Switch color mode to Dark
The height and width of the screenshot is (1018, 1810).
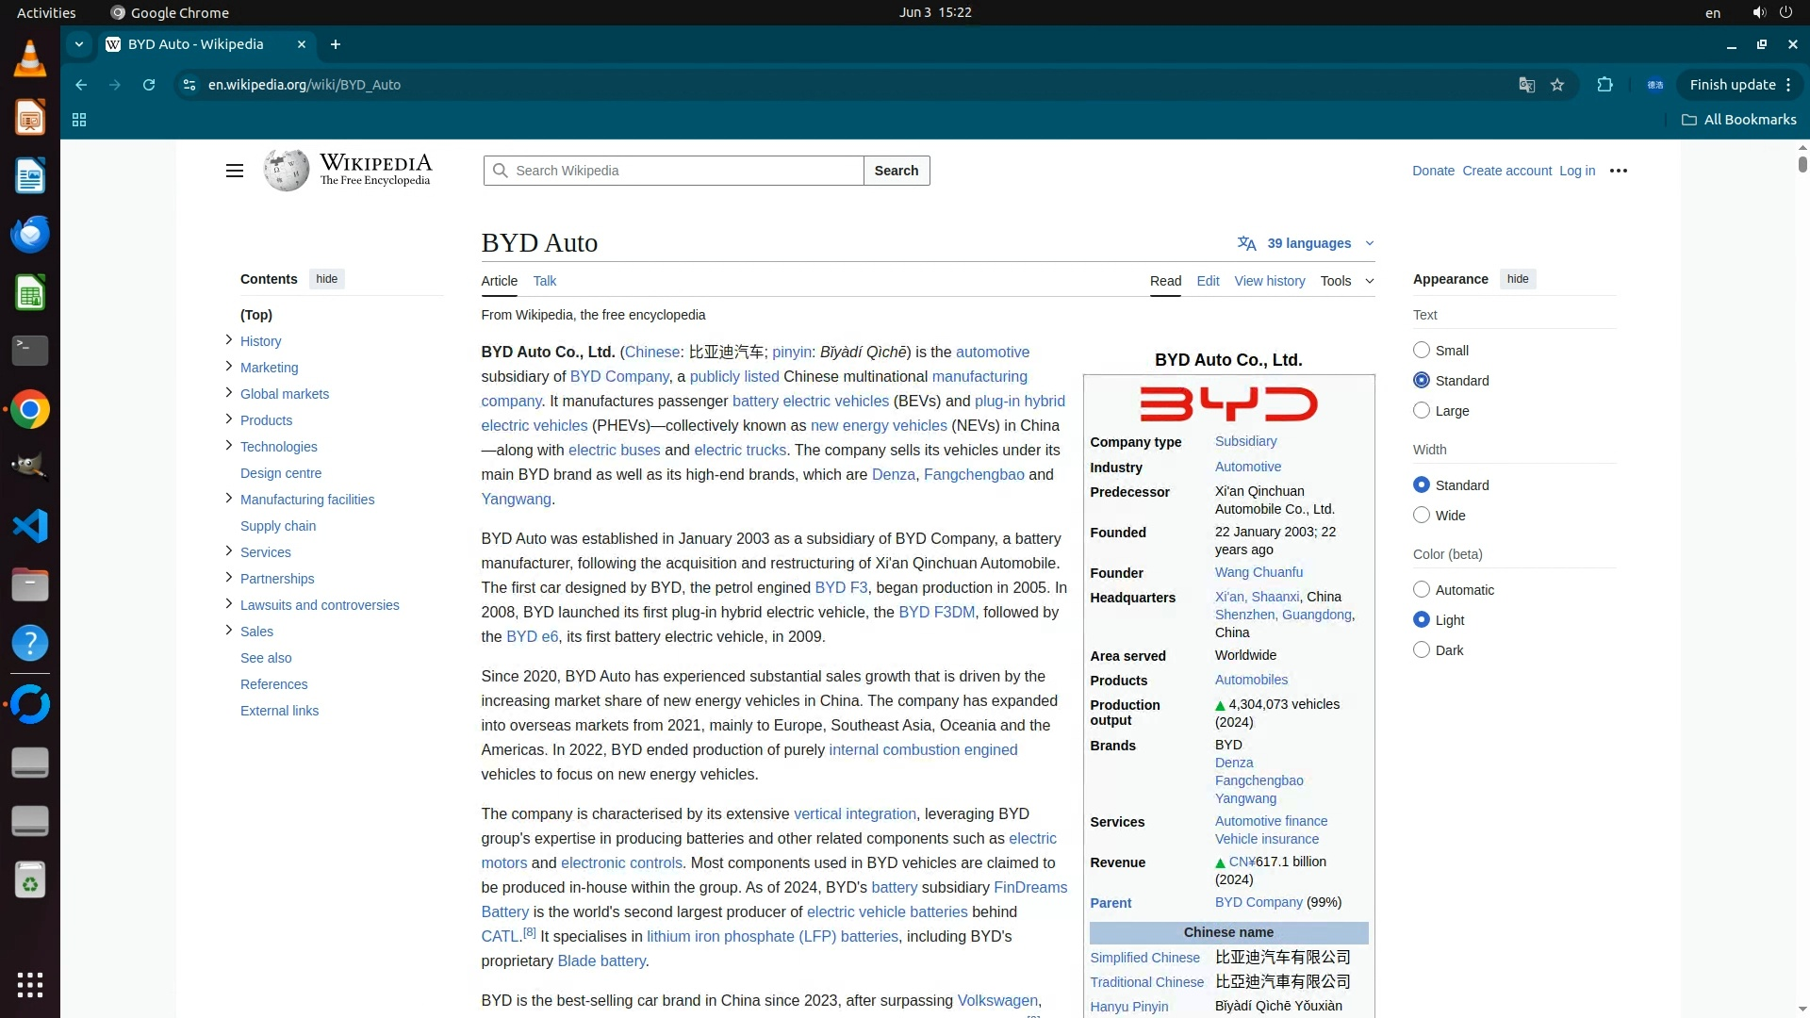pyautogui.click(x=1422, y=649)
